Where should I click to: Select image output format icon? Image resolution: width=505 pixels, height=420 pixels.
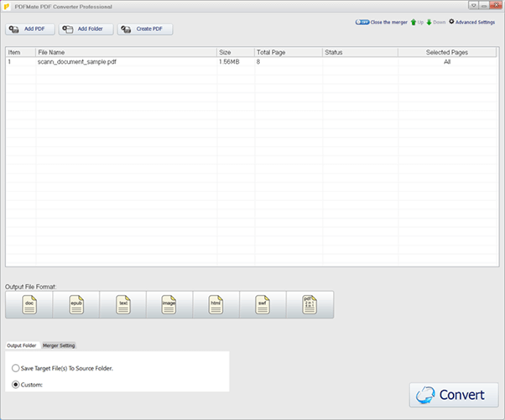169,305
